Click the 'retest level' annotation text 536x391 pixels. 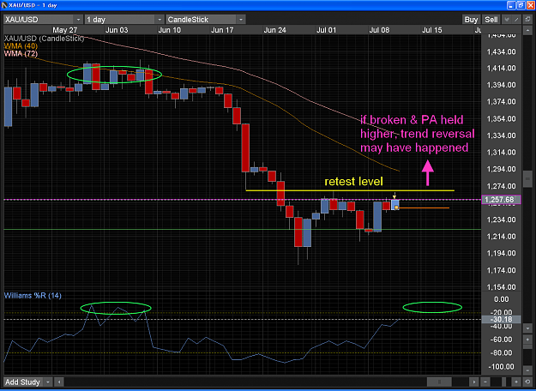tap(353, 182)
